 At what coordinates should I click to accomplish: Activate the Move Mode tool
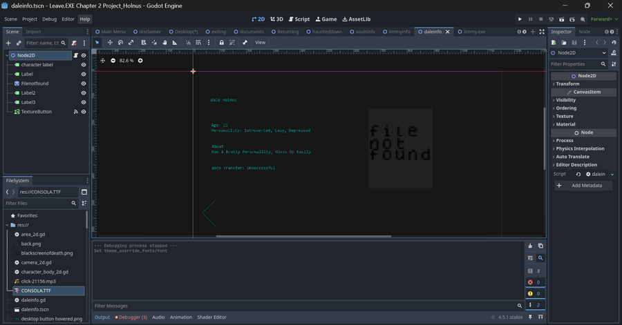[110, 42]
